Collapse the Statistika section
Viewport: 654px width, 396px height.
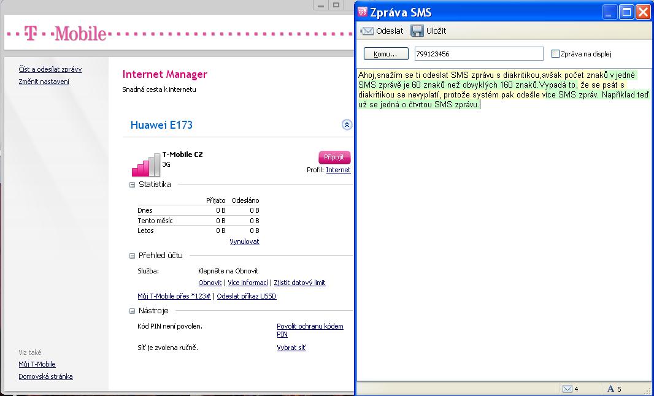133,185
